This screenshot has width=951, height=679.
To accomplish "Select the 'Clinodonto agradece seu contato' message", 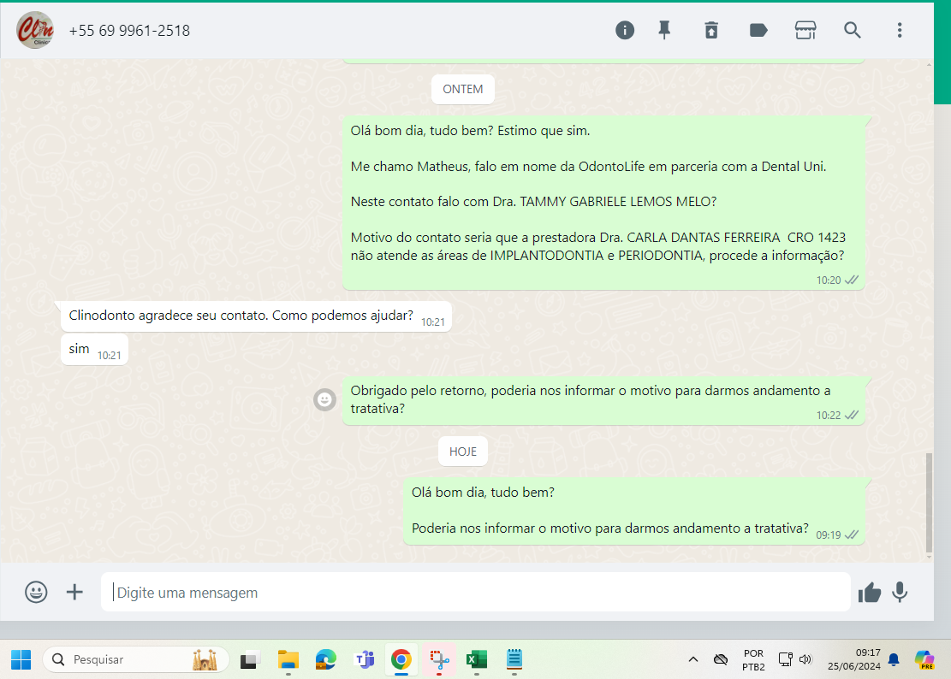I will [x=256, y=316].
